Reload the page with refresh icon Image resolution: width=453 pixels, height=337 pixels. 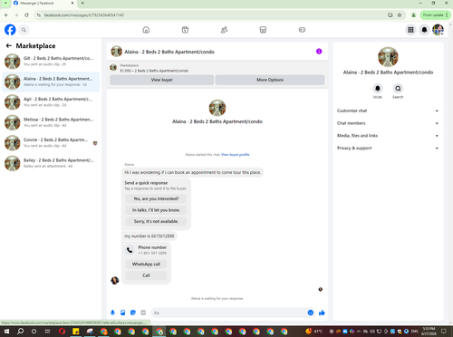[26, 14]
